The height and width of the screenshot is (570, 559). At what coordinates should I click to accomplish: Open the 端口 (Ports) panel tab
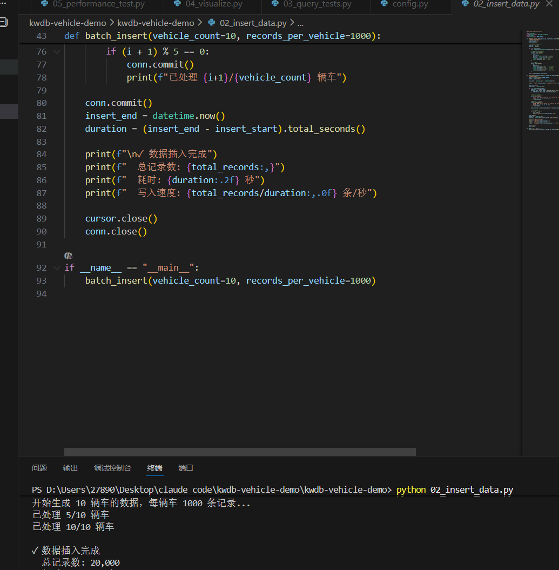point(185,468)
